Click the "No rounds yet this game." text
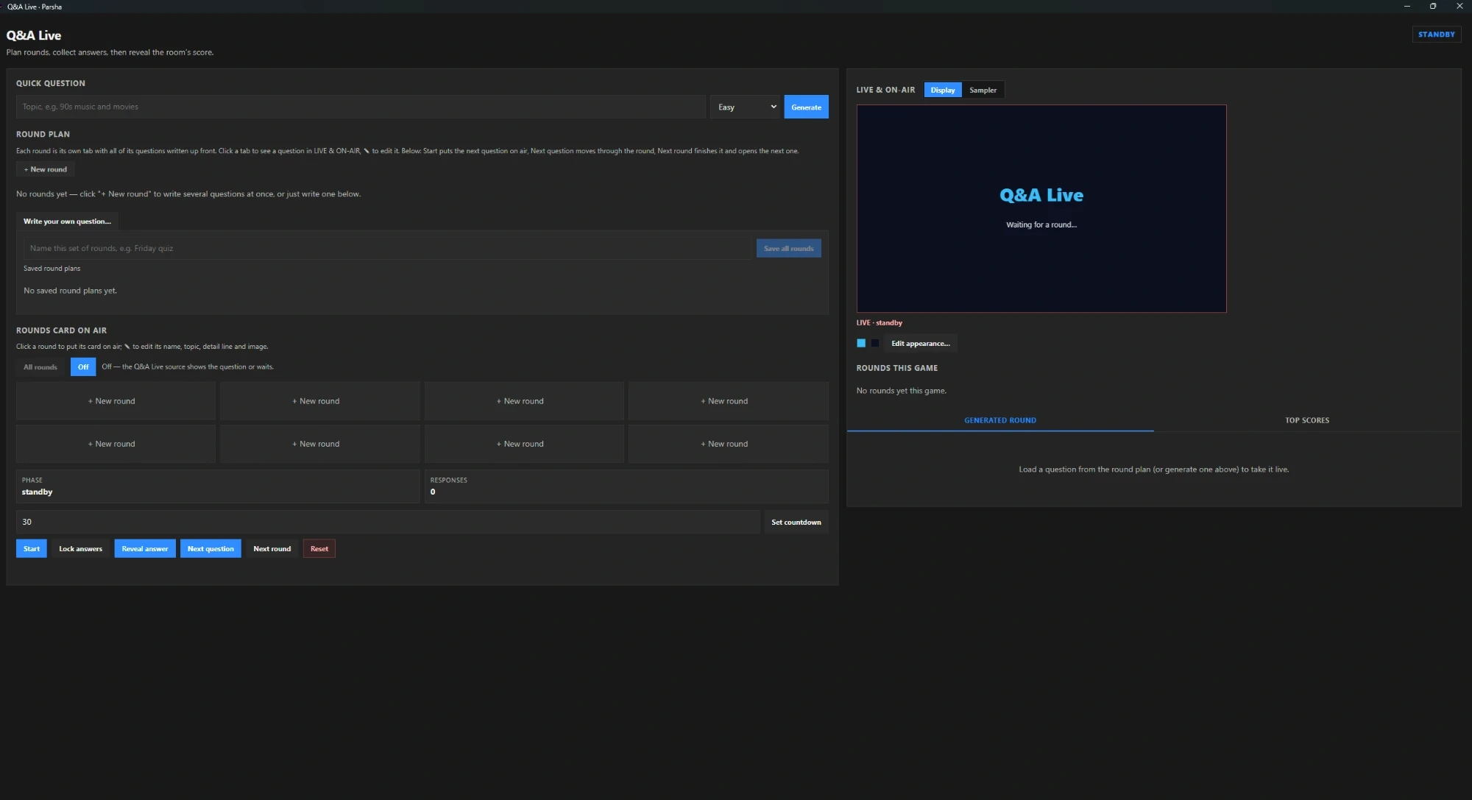 (x=902, y=391)
